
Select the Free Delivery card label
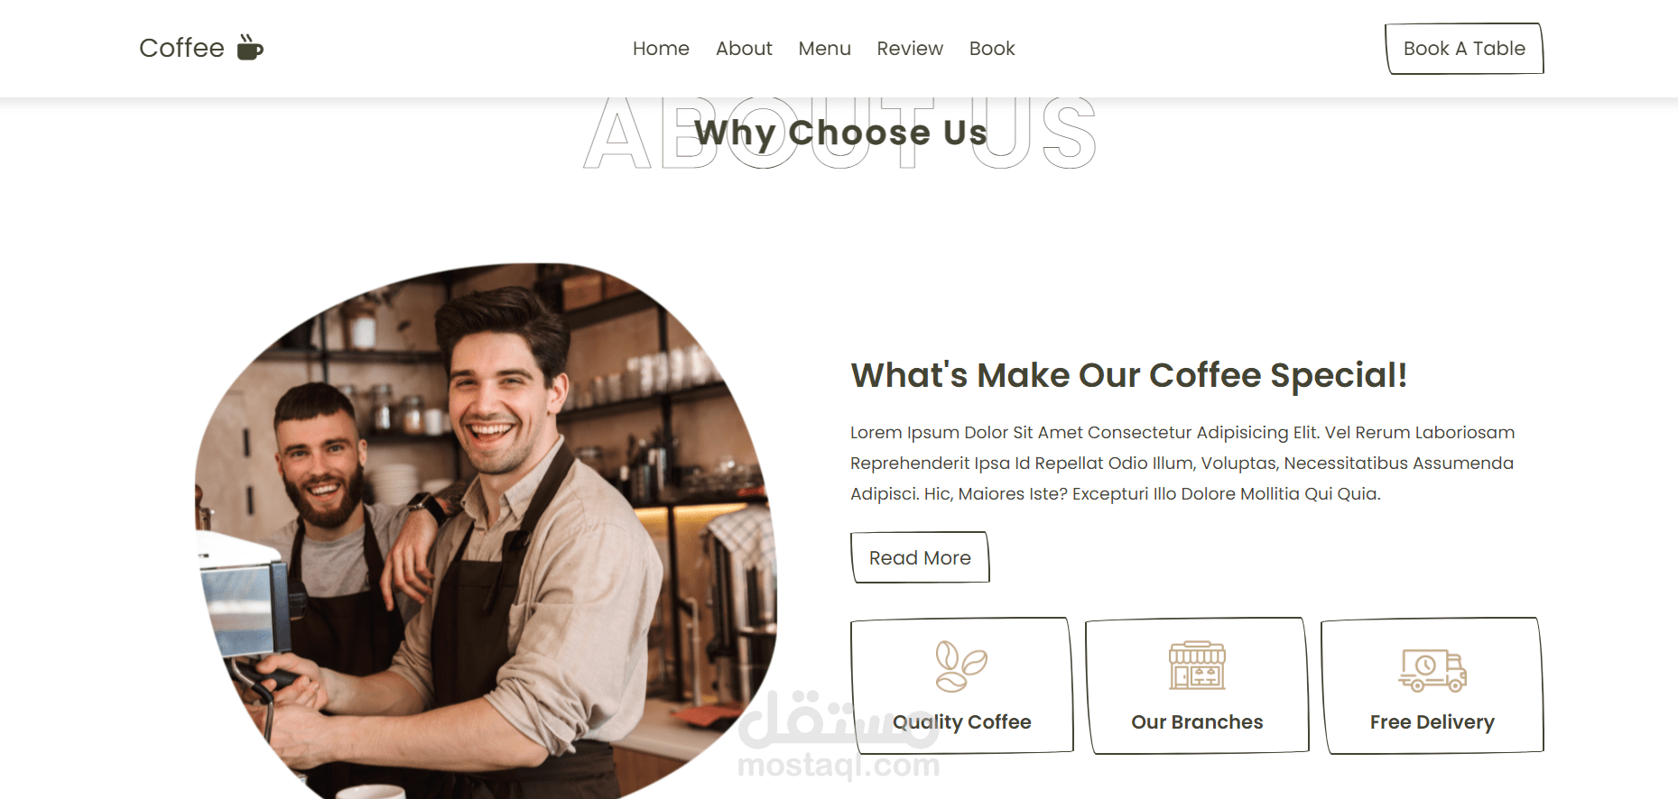[1432, 722]
